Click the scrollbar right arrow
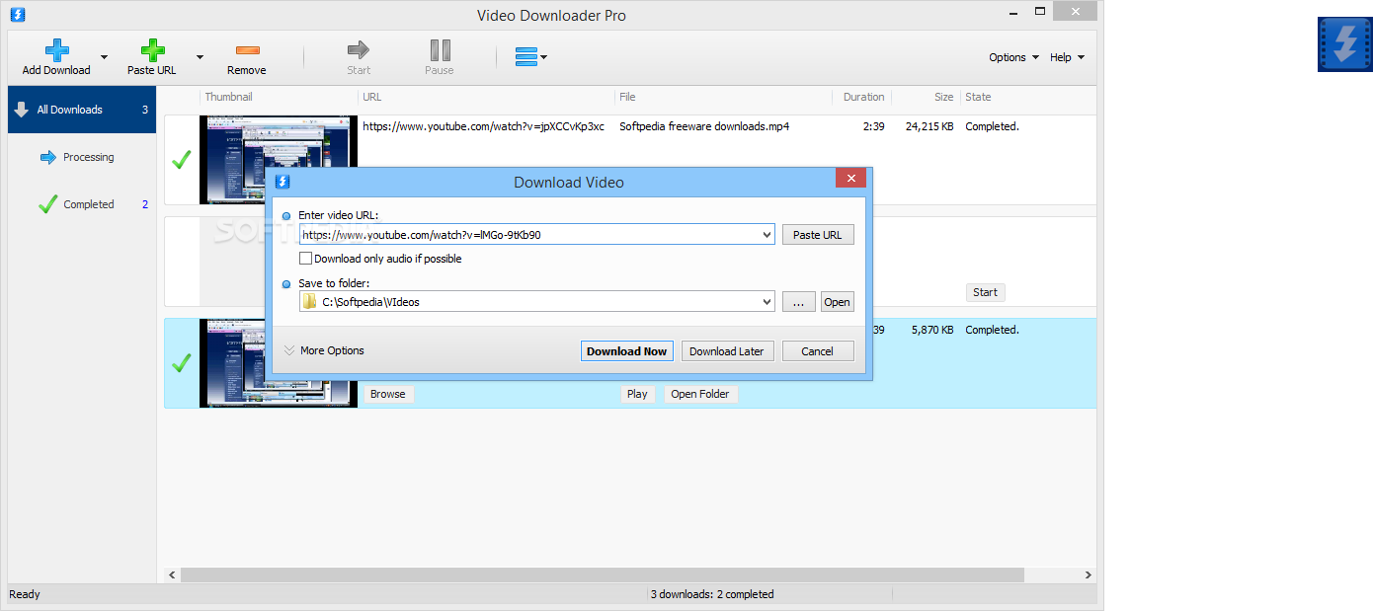The width and height of the screenshot is (1373, 611). 1089,574
